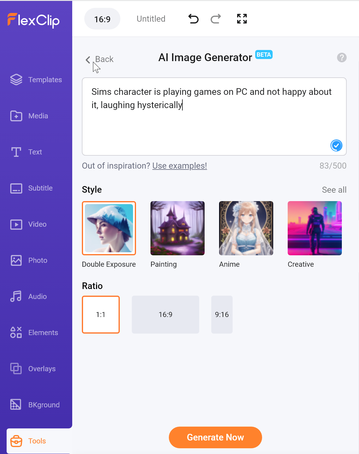Open the Use examples! link
The height and width of the screenshot is (454, 359).
(180, 166)
